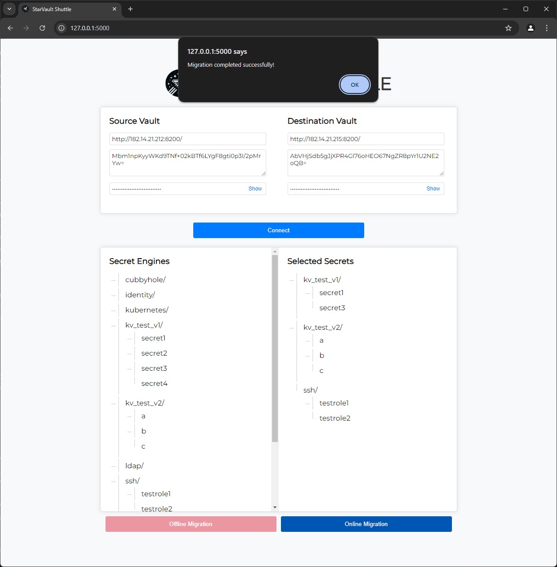Click the Source Vault key textarea
The image size is (557, 567).
point(187,163)
